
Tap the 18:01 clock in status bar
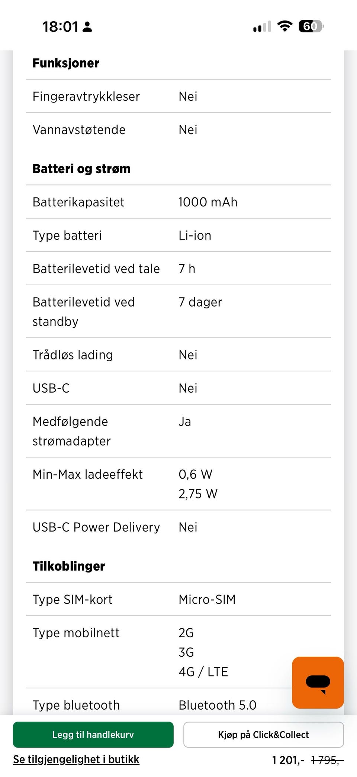(60, 27)
